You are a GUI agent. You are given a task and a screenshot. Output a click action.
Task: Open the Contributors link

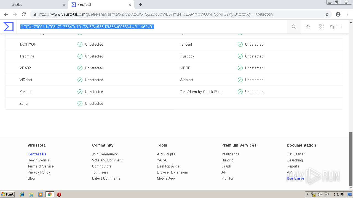point(102,166)
